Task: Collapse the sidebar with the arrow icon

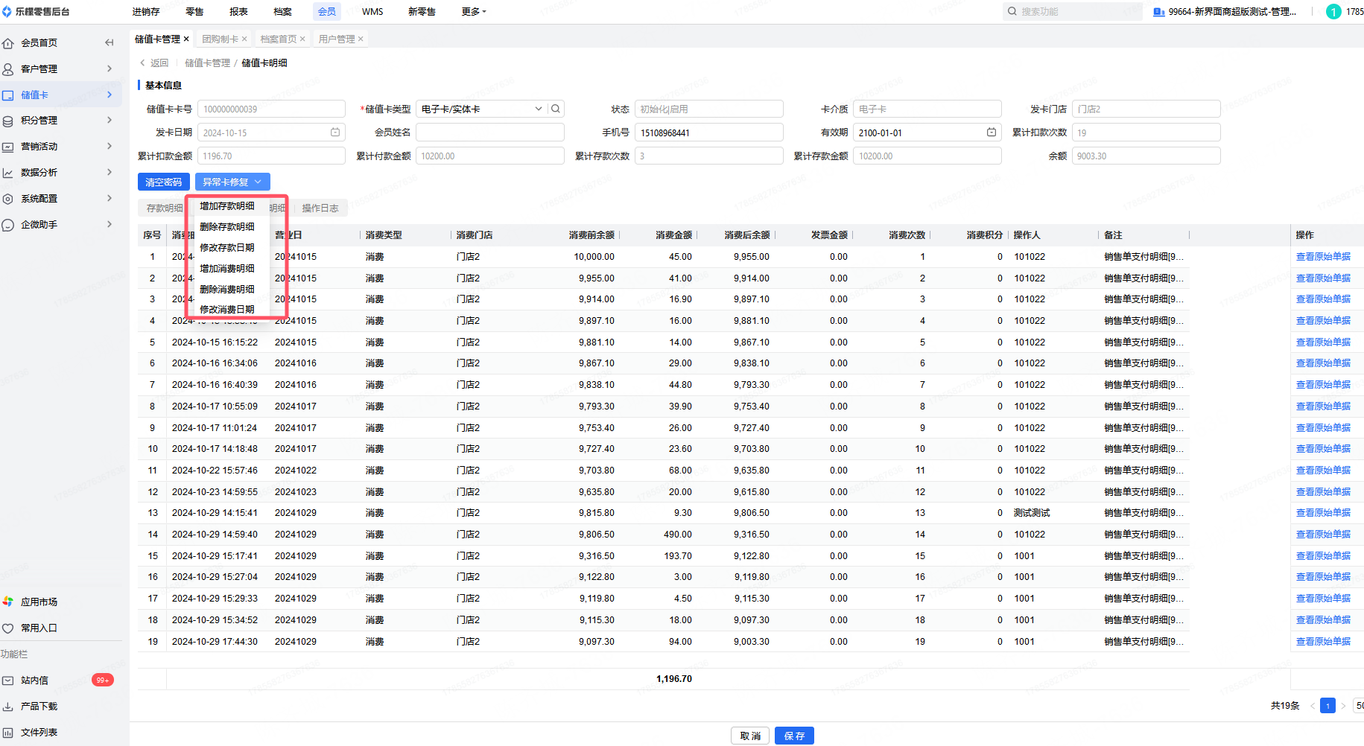Action: [110, 42]
